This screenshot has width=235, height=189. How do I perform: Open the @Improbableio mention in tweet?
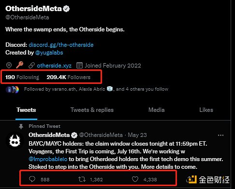coord(48,159)
